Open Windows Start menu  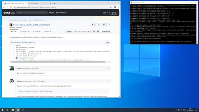(x=2, y=110)
